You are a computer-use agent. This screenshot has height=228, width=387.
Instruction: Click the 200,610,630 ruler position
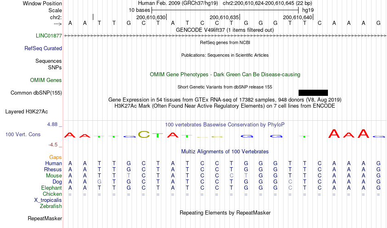pyautogui.click(x=151, y=18)
